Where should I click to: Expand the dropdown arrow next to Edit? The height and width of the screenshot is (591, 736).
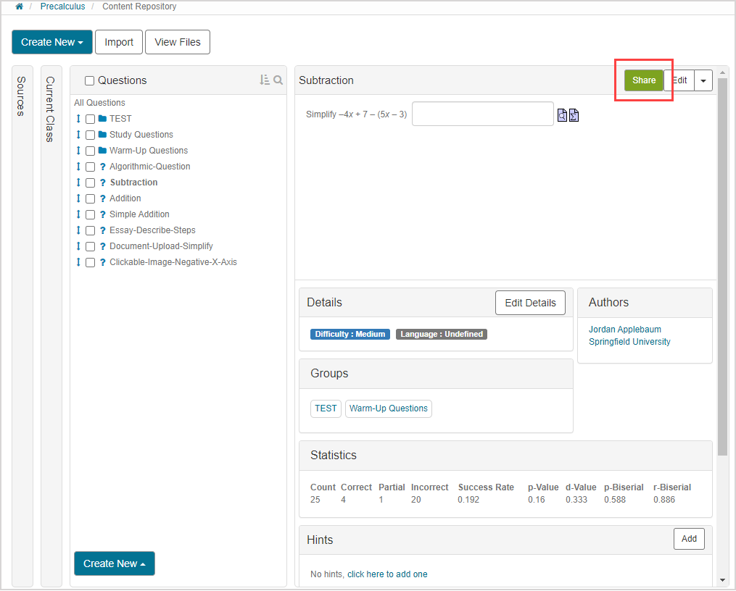pyautogui.click(x=703, y=80)
